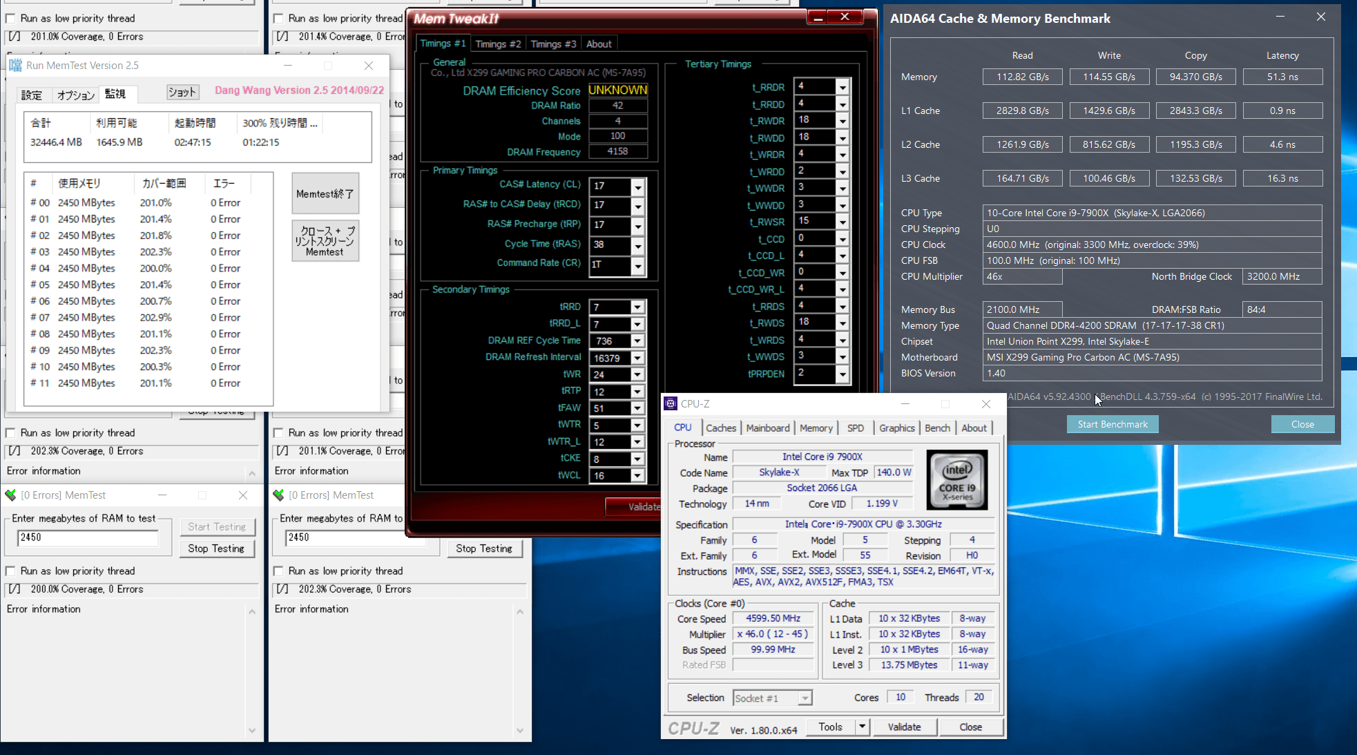The width and height of the screenshot is (1357, 755).
Task: Toggle low priority checkbox above 200.0% Coverage
Action: click(x=10, y=571)
